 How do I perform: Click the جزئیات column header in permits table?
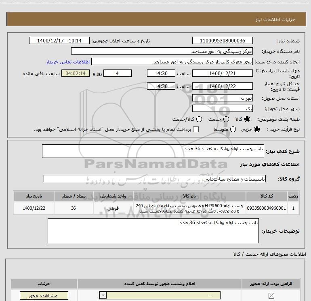click(44, 284)
